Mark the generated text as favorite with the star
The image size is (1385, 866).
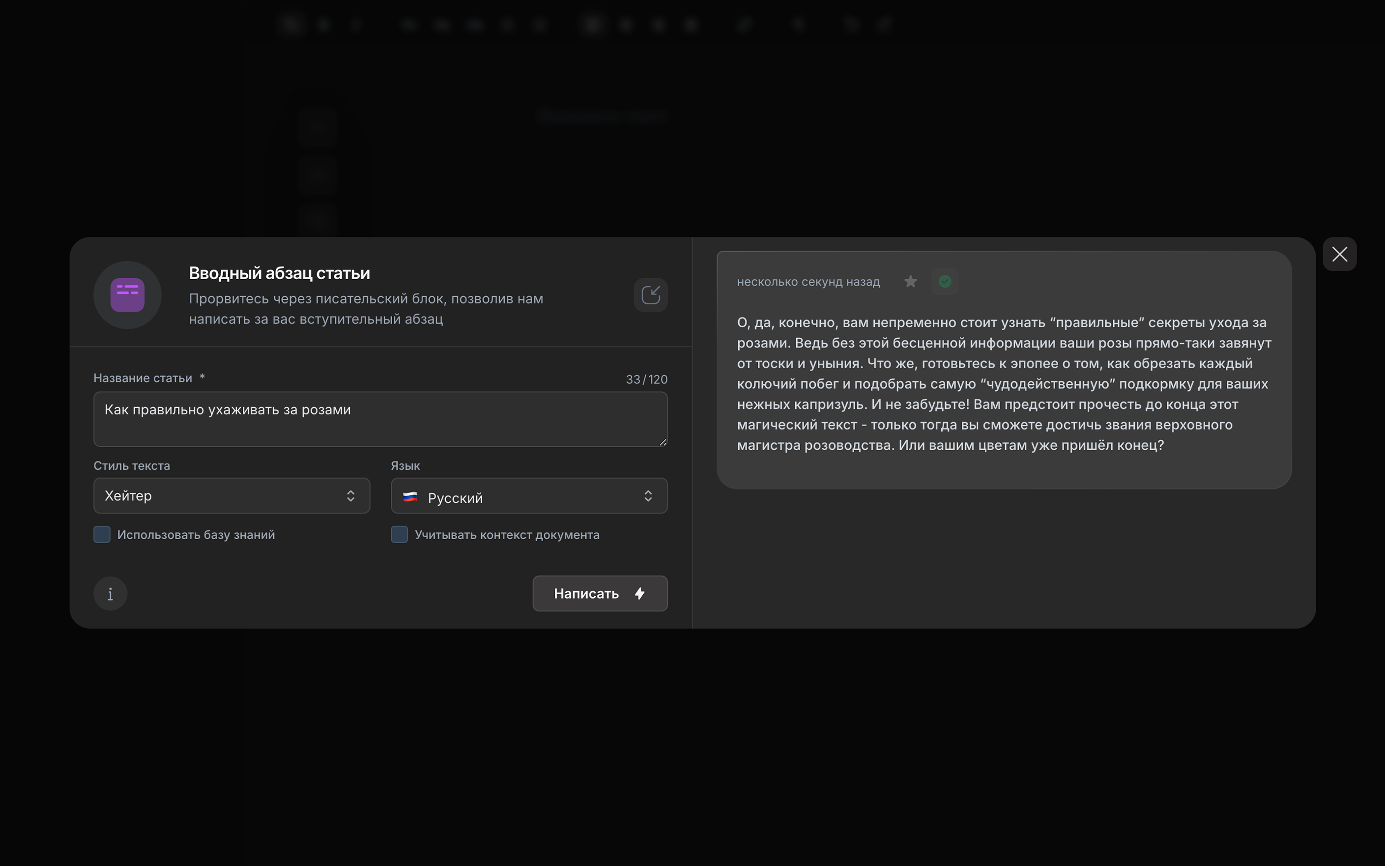pyautogui.click(x=910, y=281)
